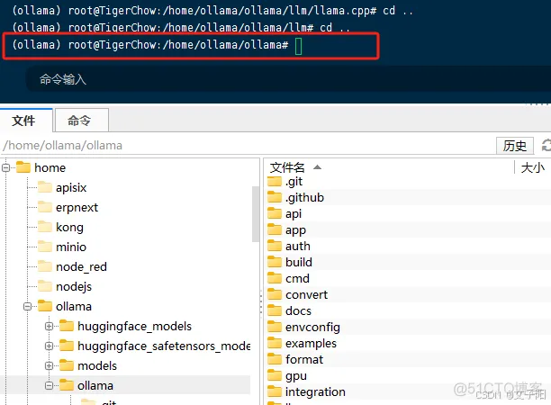Click the erpnext folder icon in tree

tap(45, 207)
